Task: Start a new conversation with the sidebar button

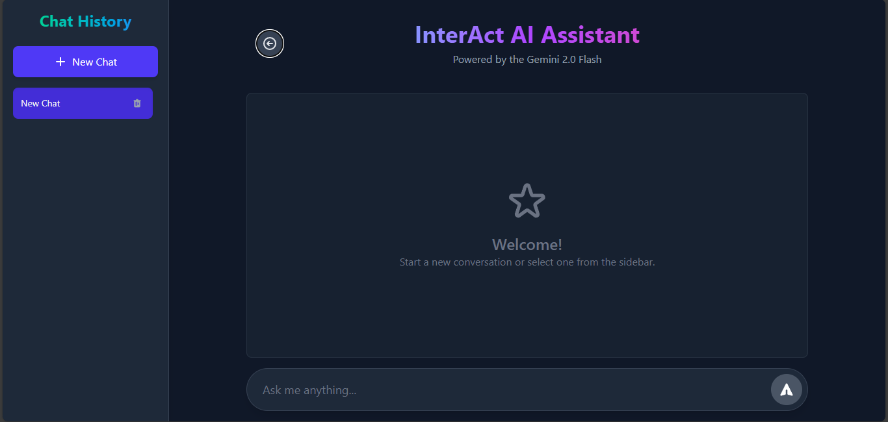Action: [85, 61]
